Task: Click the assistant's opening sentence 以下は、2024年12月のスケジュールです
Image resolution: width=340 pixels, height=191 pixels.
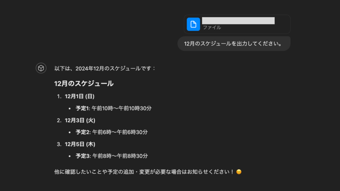Action: (x=106, y=68)
